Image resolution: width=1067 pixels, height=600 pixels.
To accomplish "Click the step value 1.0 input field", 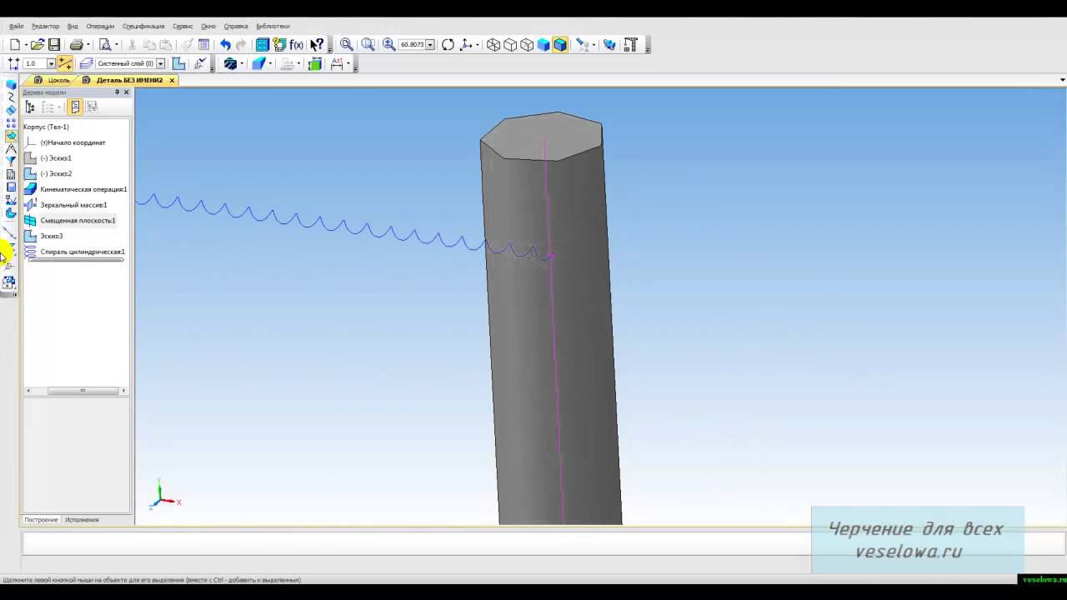I will 35,63.
